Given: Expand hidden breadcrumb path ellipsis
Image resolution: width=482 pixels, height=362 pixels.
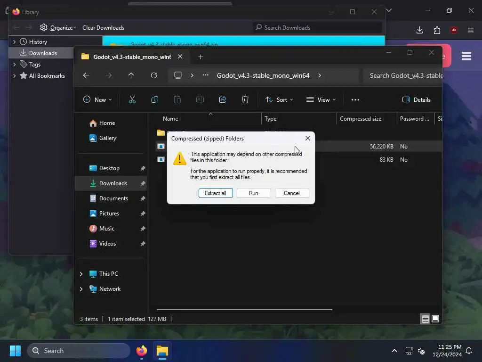Looking at the screenshot, I should coord(206,75).
